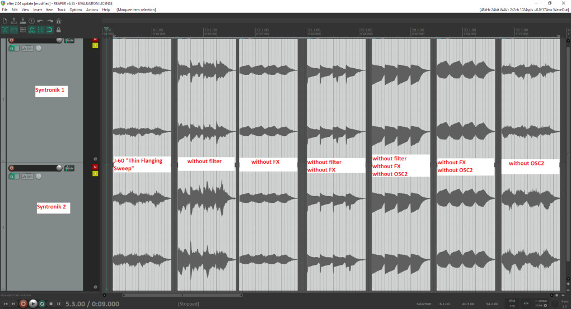571x309 pixels.
Task: Click timeline ruler at 17.1.00
Action: 262,31
